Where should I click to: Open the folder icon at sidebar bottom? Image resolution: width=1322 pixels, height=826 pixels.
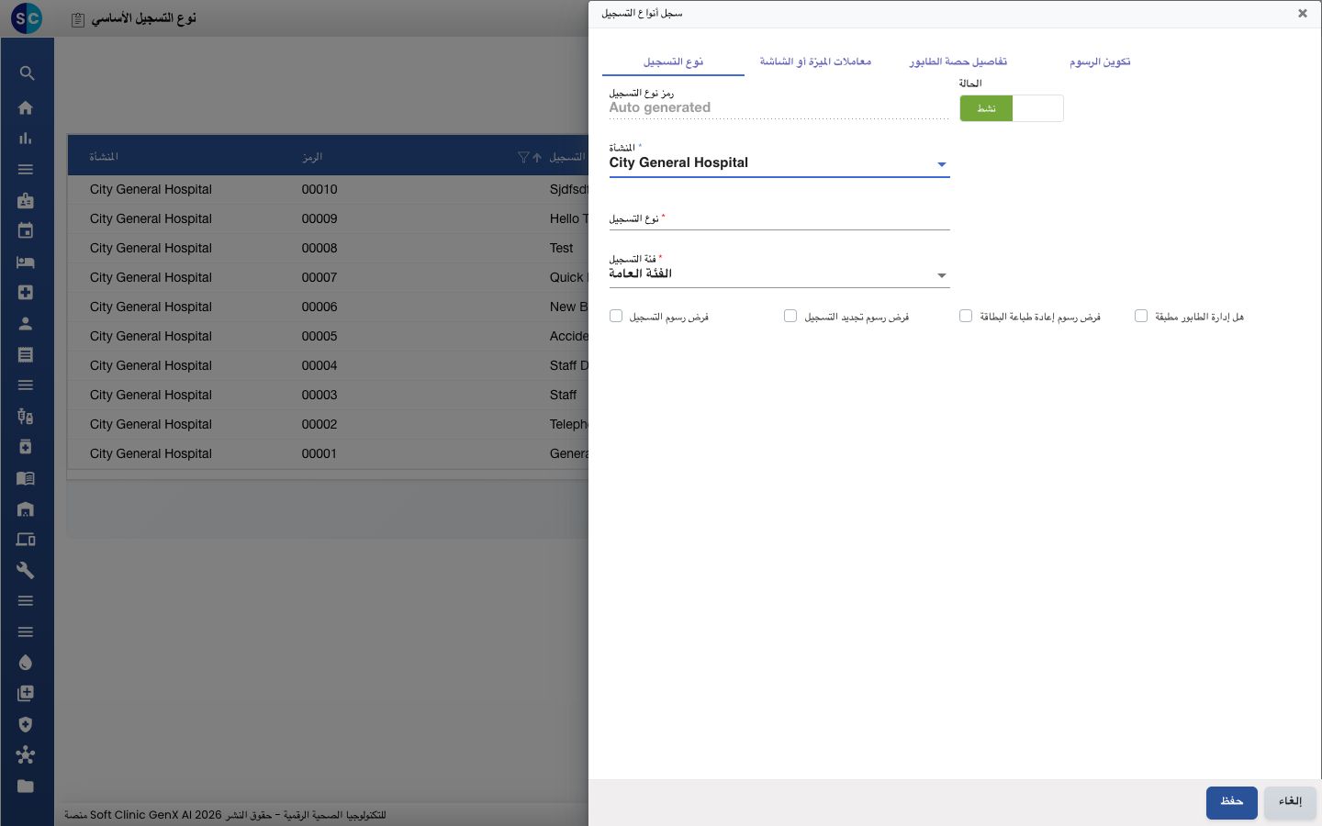[x=26, y=786]
